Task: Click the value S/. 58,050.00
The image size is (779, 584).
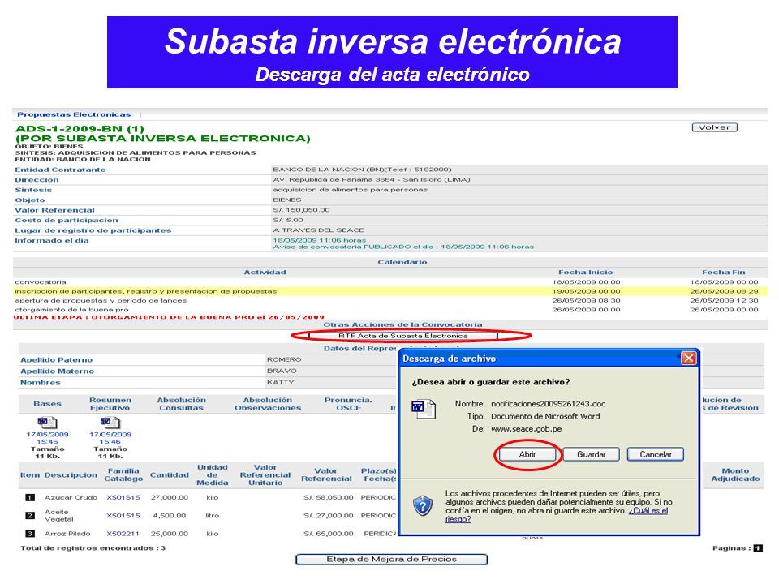Action: tap(329, 497)
